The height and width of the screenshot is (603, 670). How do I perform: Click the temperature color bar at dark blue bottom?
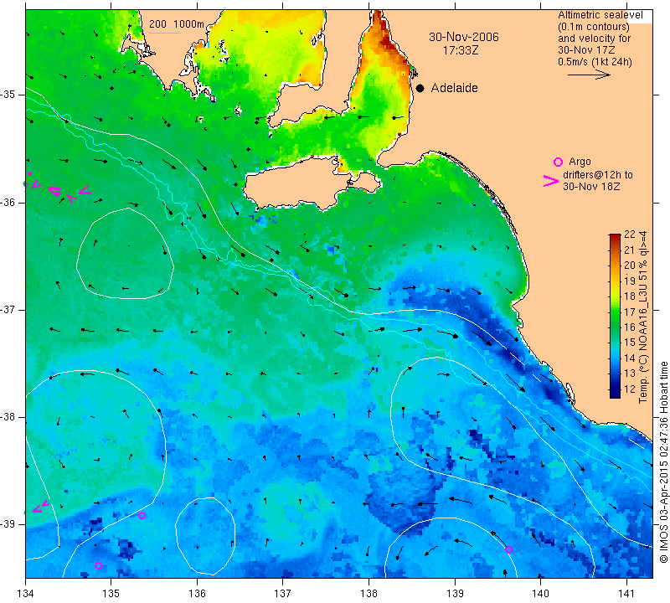click(x=615, y=394)
